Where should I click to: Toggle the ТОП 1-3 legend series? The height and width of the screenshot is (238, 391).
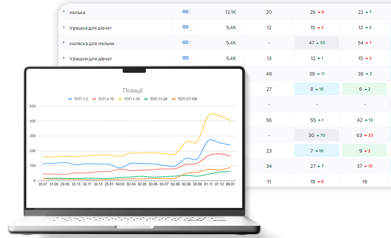click(x=78, y=99)
